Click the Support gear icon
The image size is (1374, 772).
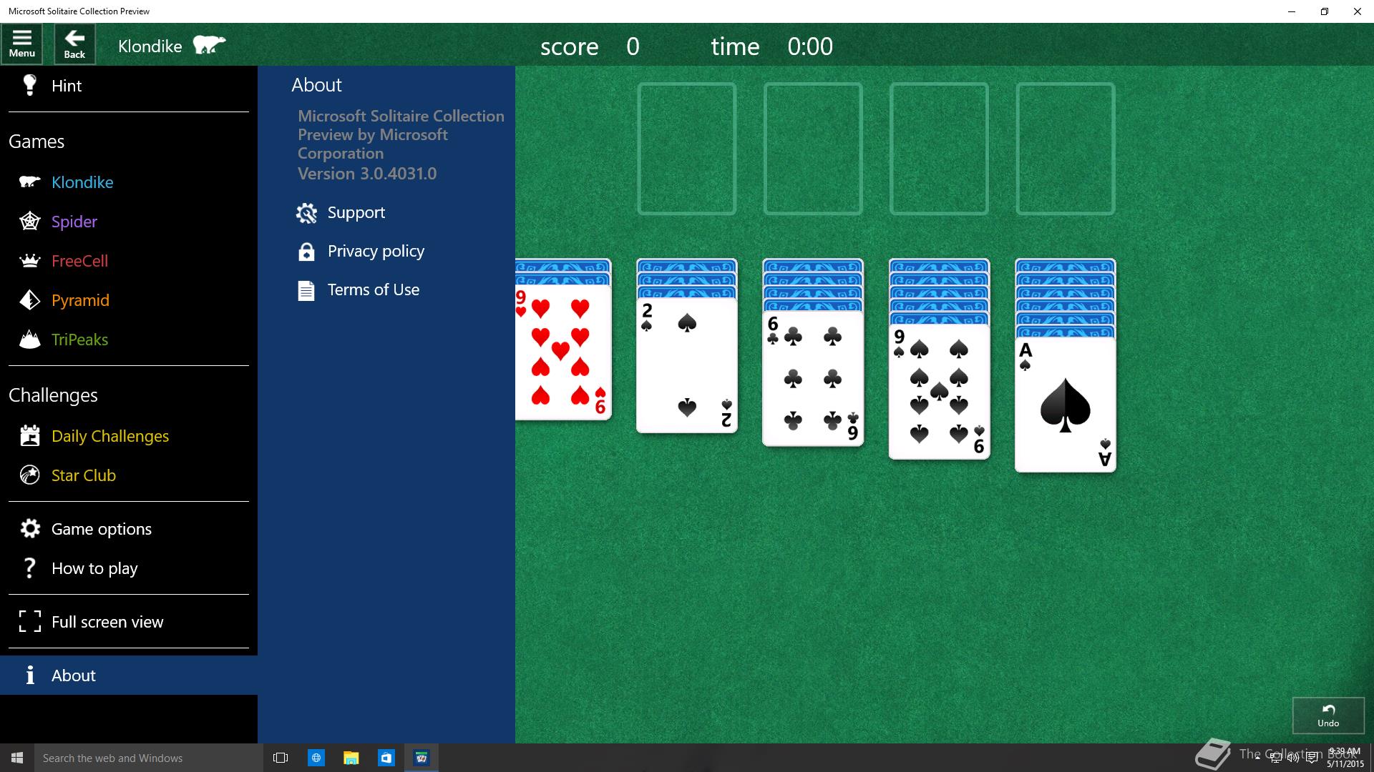point(306,212)
